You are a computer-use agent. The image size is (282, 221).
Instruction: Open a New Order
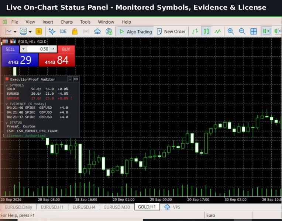coord(171,32)
